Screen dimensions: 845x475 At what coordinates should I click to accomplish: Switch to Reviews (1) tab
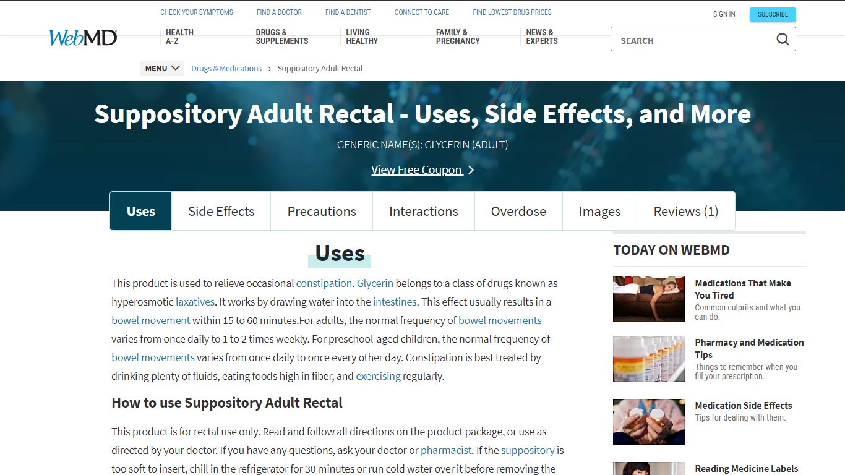click(686, 211)
